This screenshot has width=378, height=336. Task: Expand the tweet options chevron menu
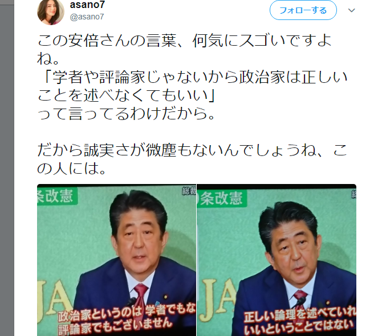(351, 10)
